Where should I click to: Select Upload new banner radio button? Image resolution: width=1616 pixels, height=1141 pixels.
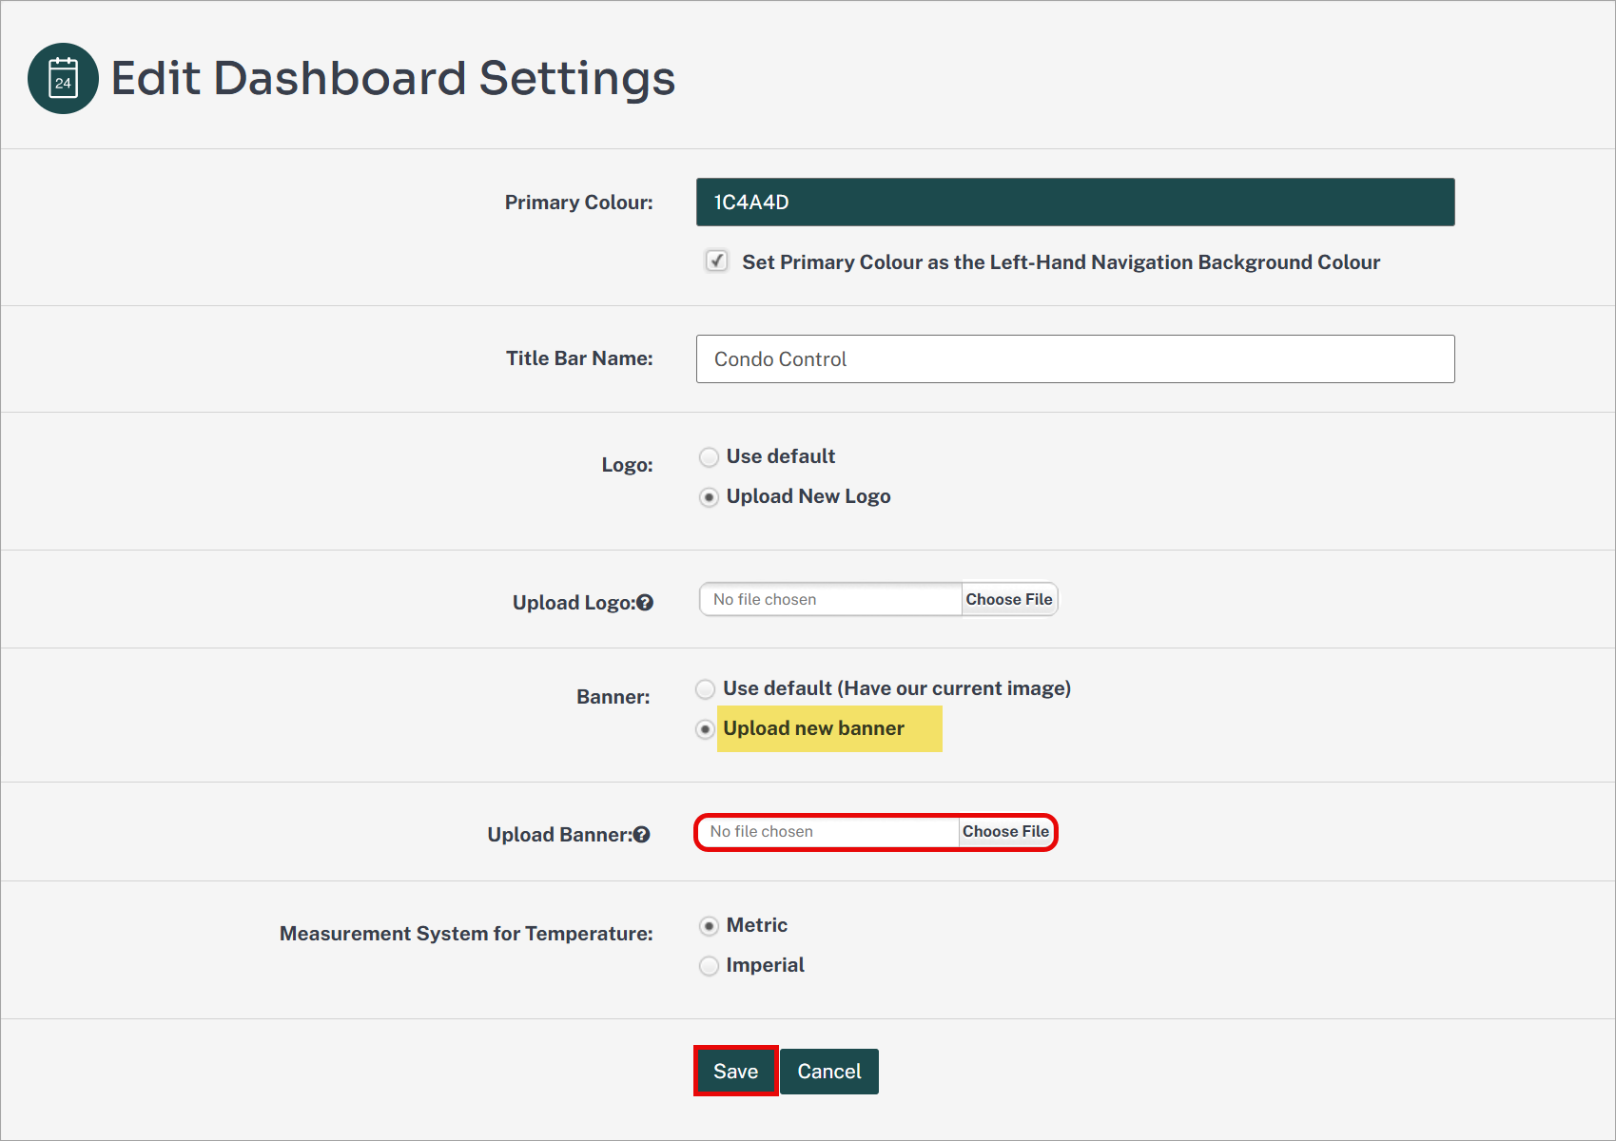pos(705,729)
